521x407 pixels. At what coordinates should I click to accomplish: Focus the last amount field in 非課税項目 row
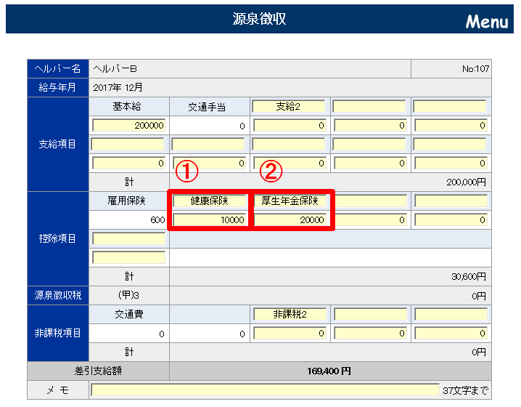449,334
